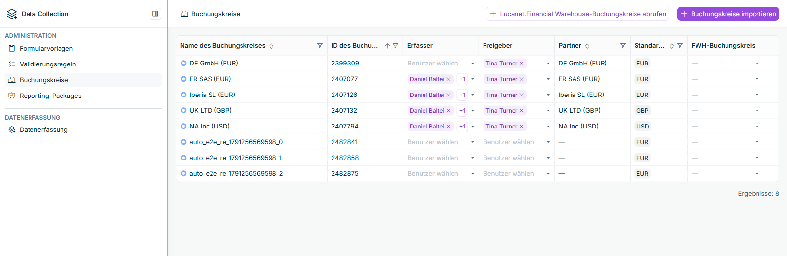Open Freigeber dropdown for auto_e2e_re_1791256569598_2

(x=548, y=174)
